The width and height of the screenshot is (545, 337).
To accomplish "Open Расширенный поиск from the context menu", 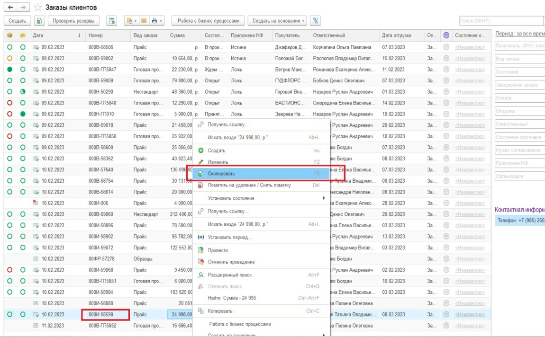I will 261,275.
